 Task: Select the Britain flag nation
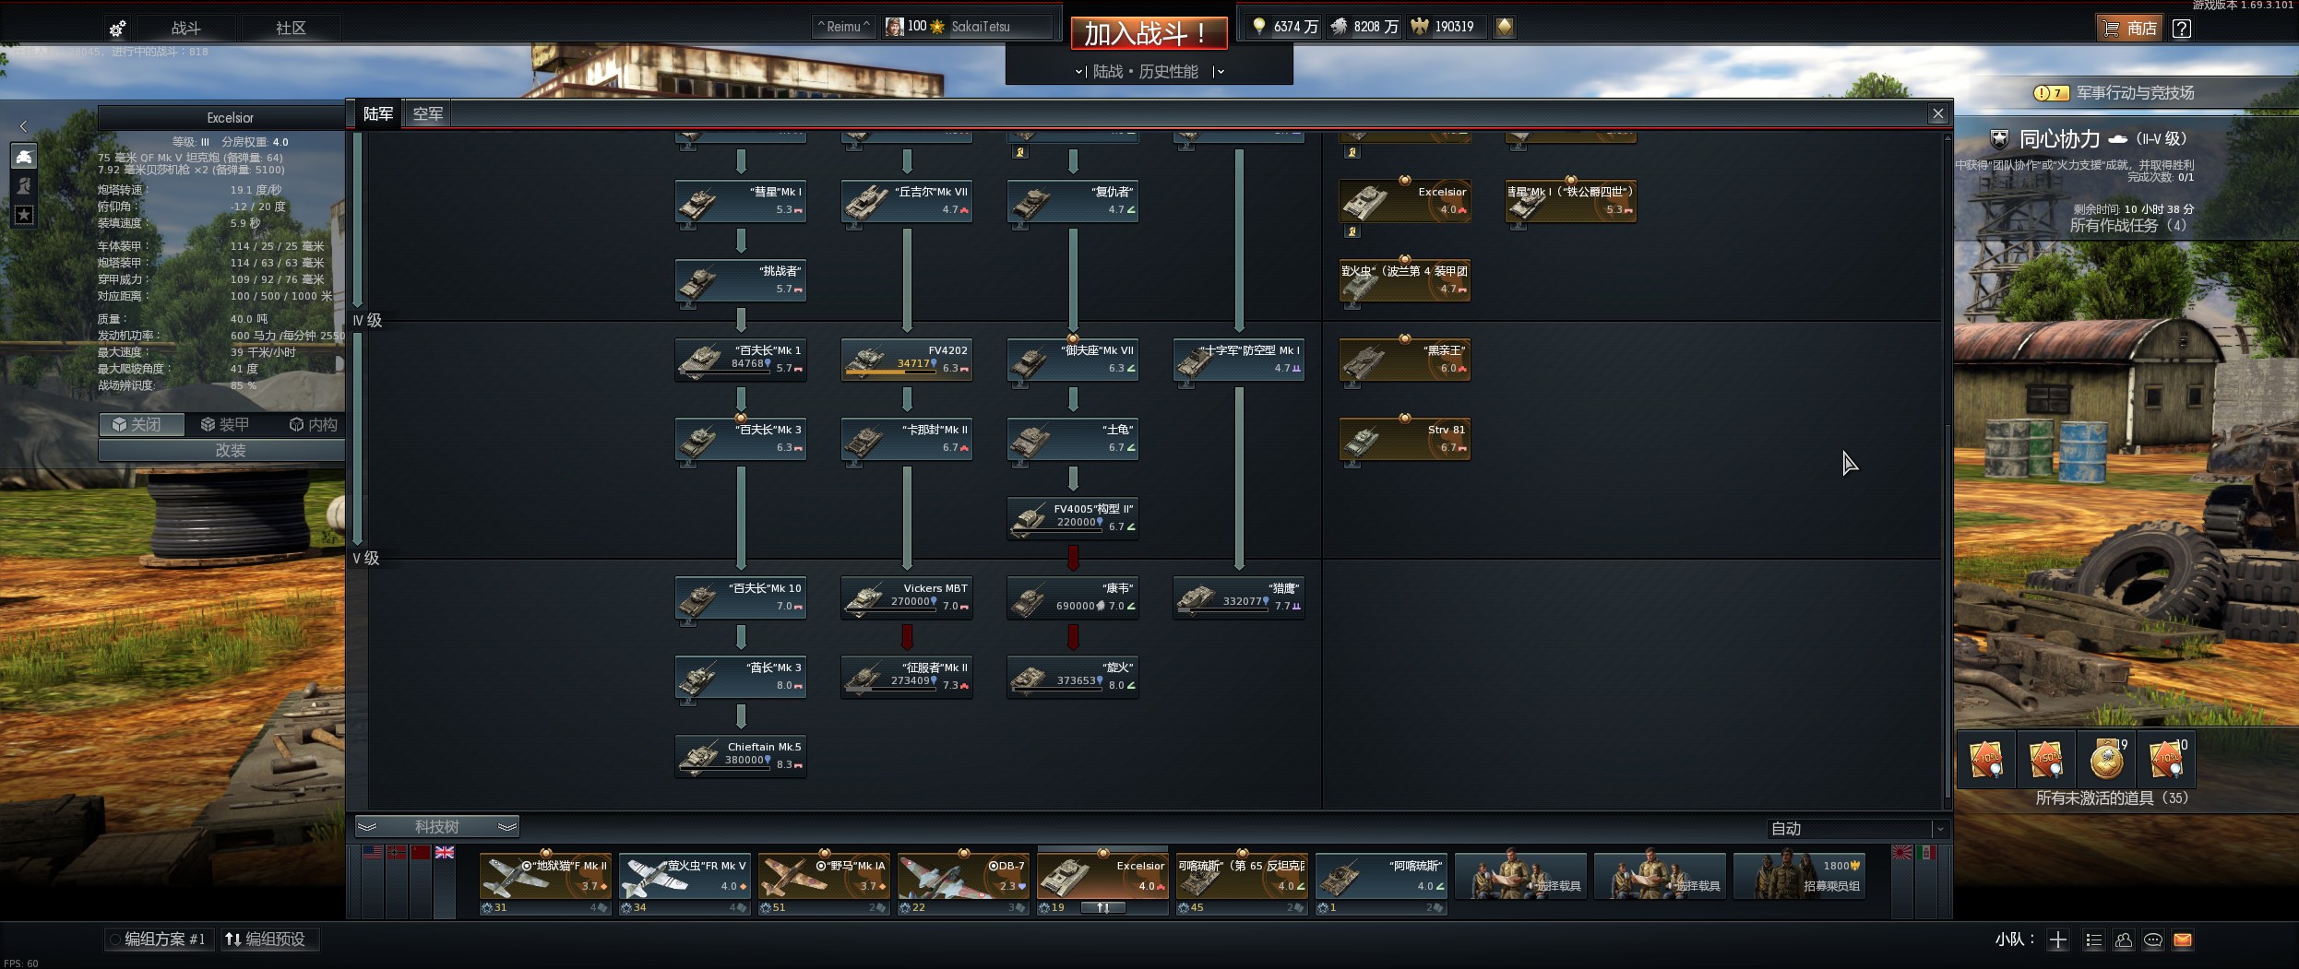445,853
